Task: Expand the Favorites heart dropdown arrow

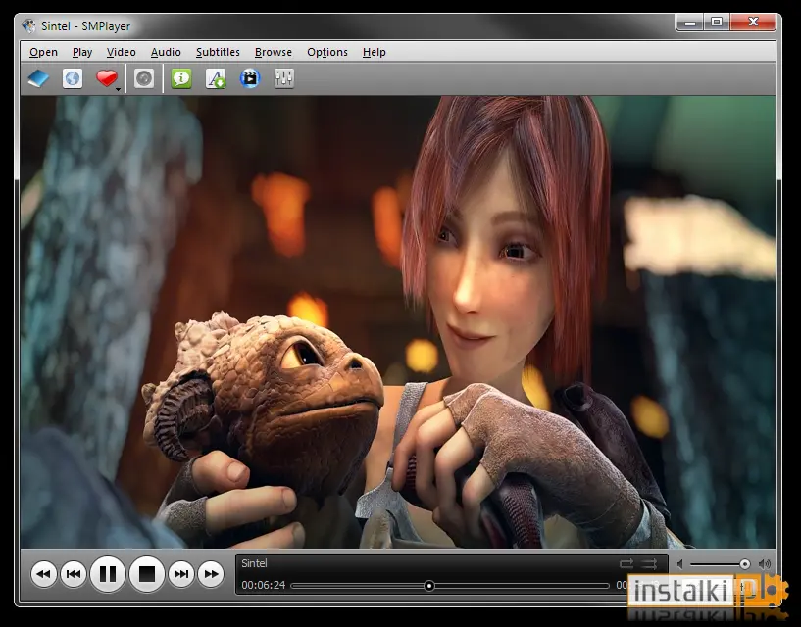Action: 119,90
